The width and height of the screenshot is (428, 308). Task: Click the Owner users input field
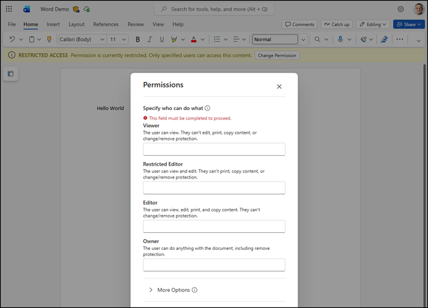pos(214,265)
